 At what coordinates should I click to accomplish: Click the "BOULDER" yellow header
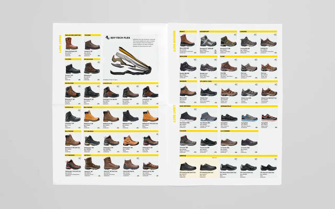click(198, 56)
